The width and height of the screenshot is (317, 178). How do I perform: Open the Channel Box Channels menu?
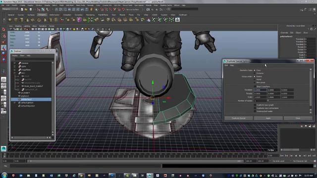[x=284, y=33]
